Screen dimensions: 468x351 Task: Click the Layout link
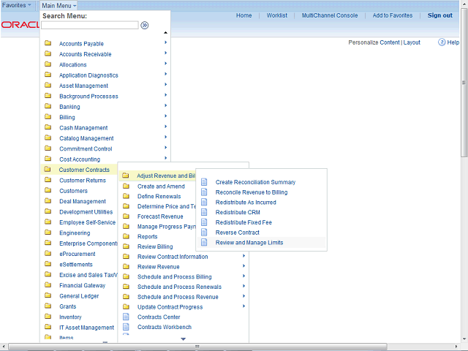[412, 42]
